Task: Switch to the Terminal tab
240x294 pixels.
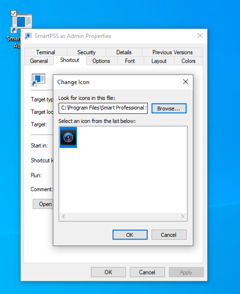Action: tap(46, 52)
